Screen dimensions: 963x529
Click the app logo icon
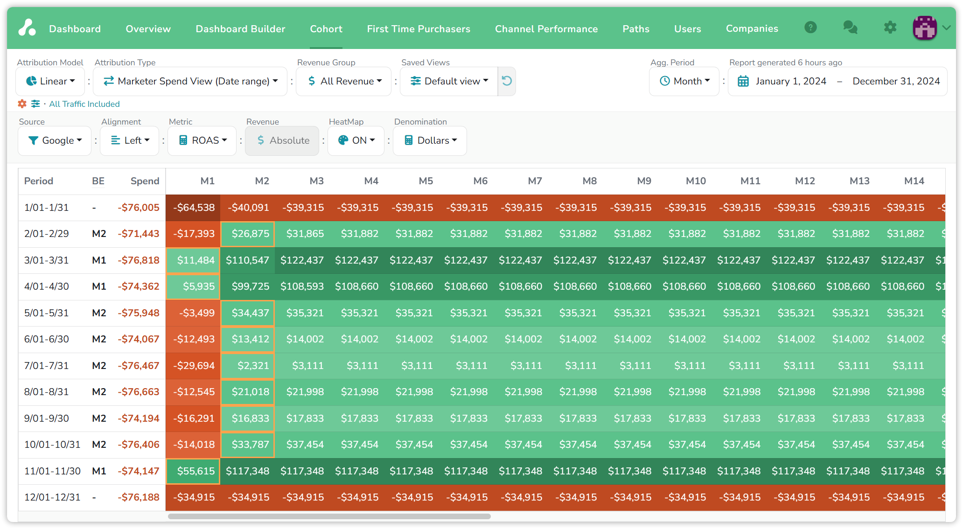click(27, 28)
